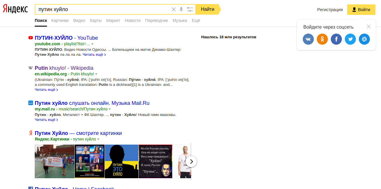Click the YouTube favicon next to first result
Screen dimensions: 381x189
[x=31, y=38]
